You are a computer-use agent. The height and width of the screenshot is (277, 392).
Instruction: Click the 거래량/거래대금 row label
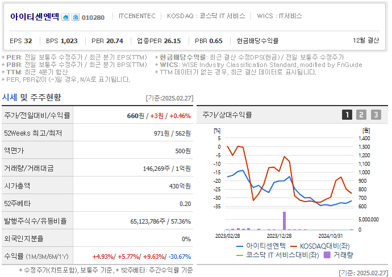(29, 168)
